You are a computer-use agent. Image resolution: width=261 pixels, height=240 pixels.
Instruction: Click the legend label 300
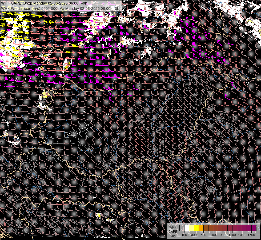tap(194, 235)
